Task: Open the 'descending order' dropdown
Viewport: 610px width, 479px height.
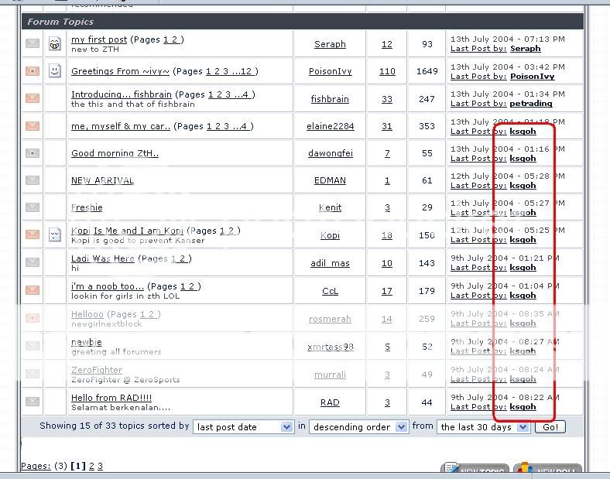Action: pyautogui.click(x=358, y=427)
